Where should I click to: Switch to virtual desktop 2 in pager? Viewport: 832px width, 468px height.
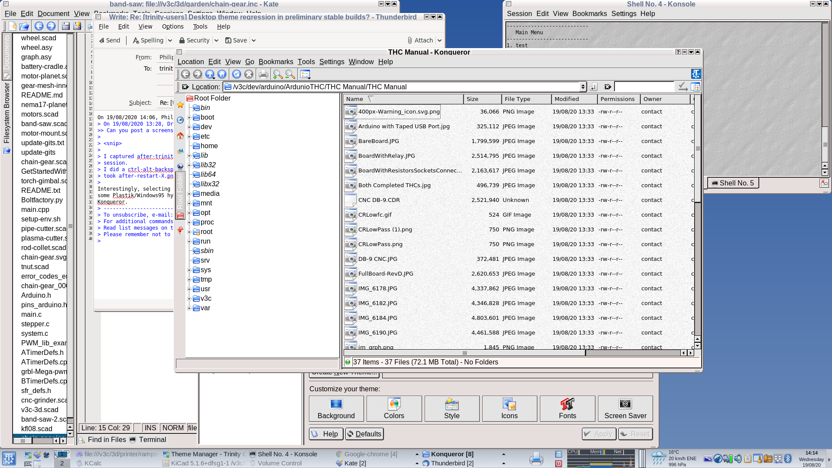[x=62, y=463]
